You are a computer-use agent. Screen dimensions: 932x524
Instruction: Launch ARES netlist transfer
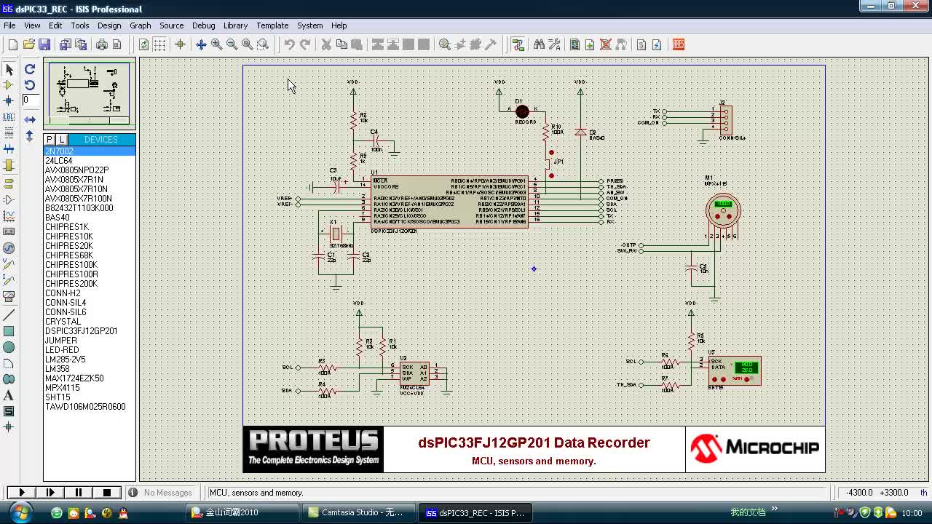(678, 44)
